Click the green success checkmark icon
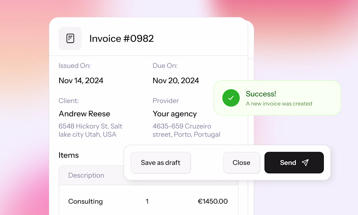Image resolution: width=358 pixels, height=215 pixels. (231, 98)
